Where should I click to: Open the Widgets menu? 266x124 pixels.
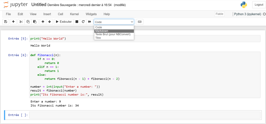coord(91,14)
